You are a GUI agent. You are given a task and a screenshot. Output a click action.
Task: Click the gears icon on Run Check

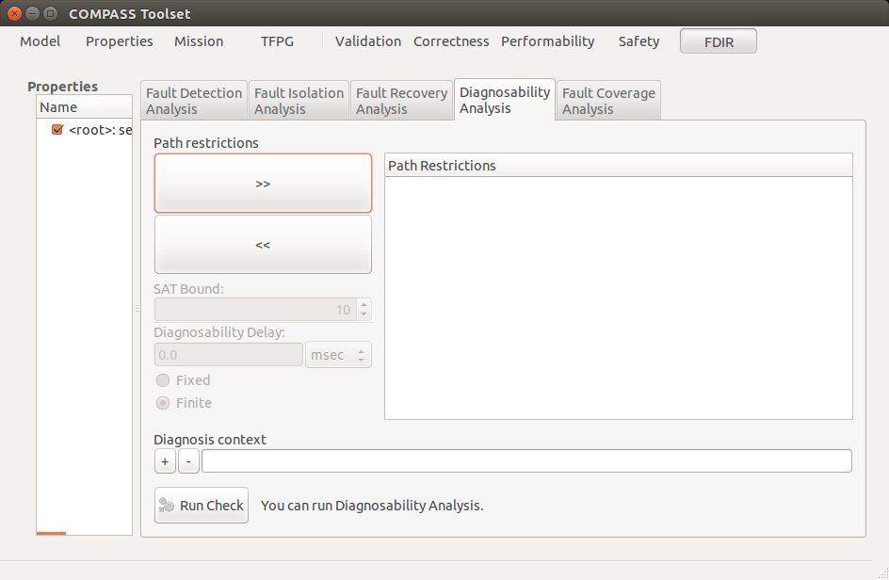(166, 505)
